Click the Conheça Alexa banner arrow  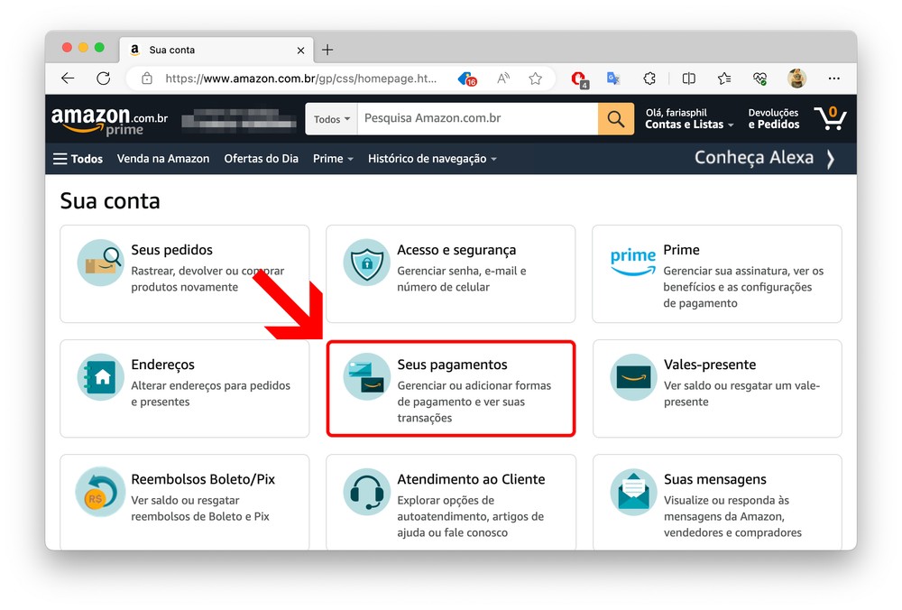831,159
